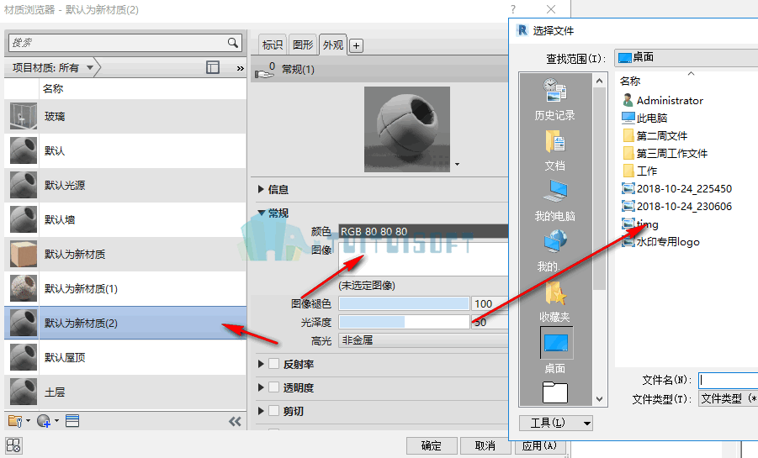Click the bottom-left material grid icon

pos(13,445)
